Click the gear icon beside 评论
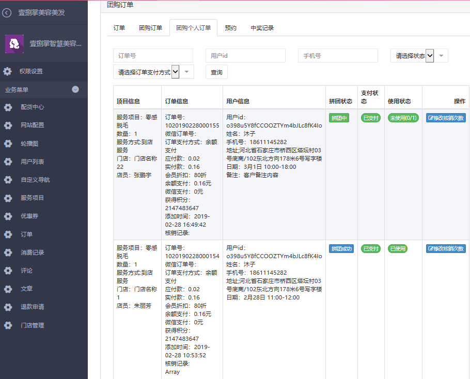This screenshot has width=470, height=379. pyautogui.click(x=8, y=271)
